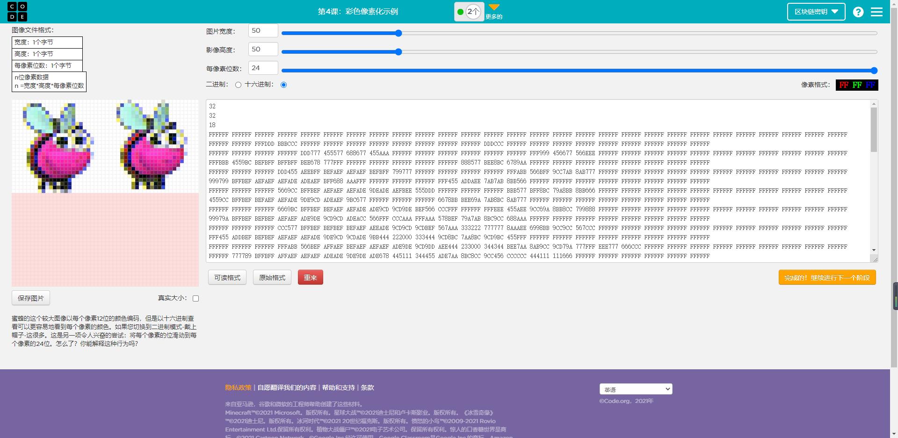Click the 影像高度 slider handle
The height and width of the screenshot is (438, 898).
398,52
